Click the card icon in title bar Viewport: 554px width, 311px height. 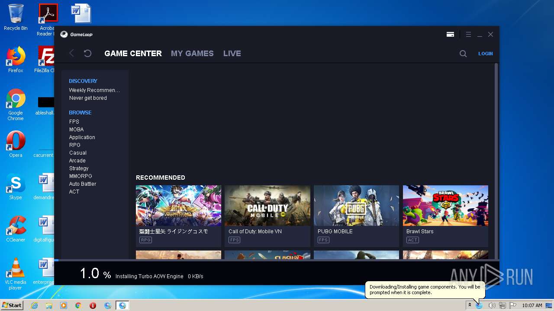450,35
